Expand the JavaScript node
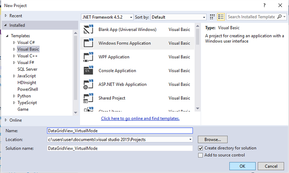 point(14,76)
